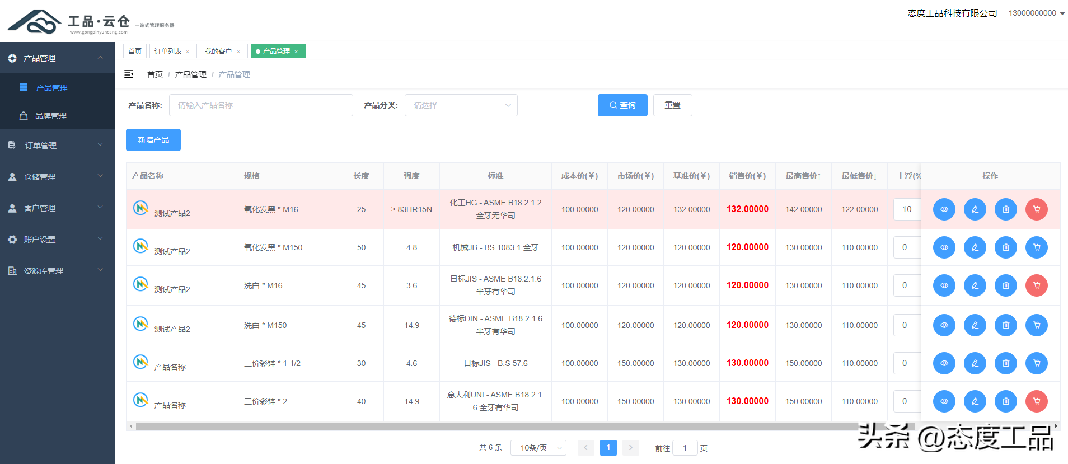Click the previous page arrow
Viewport: 1068px width, 464px height.
(x=586, y=448)
